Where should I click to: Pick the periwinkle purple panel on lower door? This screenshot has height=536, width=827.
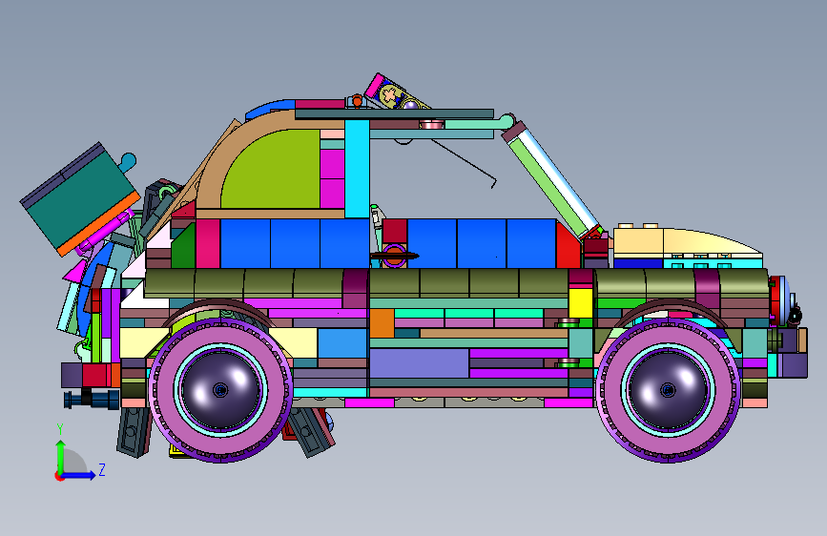pos(419,363)
